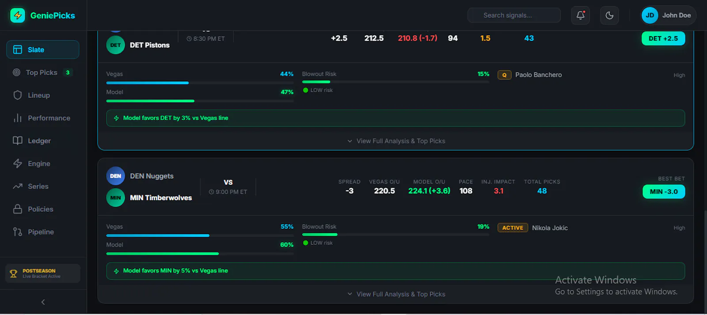Click the Top Picks badge showing 3

(x=68, y=72)
